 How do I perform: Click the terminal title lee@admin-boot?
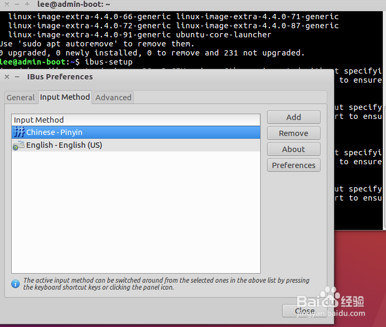[x=74, y=4]
